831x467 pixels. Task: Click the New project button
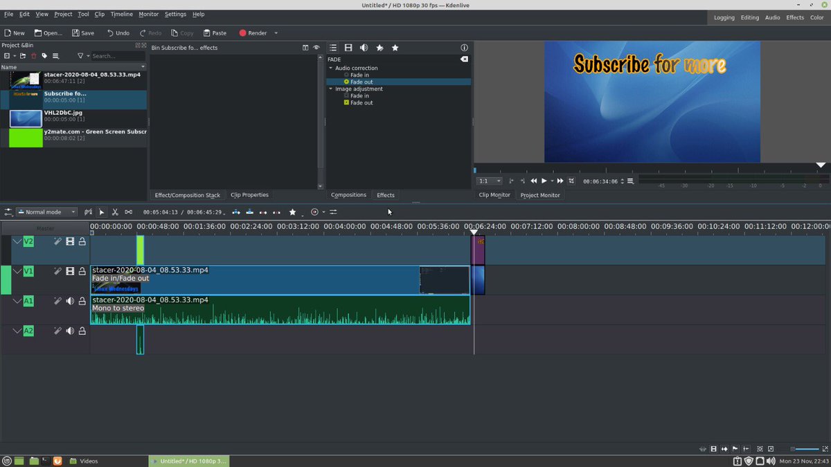point(14,33)
